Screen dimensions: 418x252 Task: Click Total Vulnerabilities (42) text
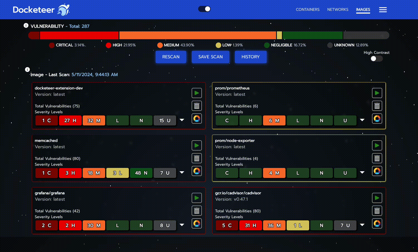57,211
